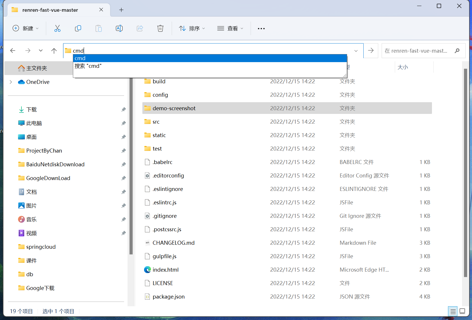Click the pin icon next to ProjectByChan
The width and height of the screenshot is (472, 320).
point(124,151)
